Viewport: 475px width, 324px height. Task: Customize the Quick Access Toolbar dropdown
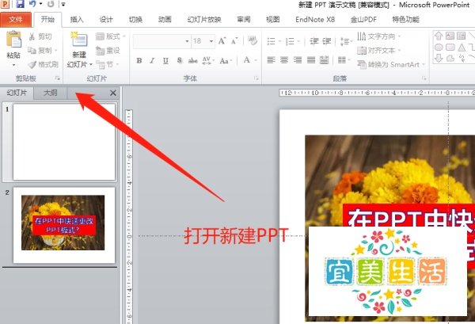tap(63, 4)
